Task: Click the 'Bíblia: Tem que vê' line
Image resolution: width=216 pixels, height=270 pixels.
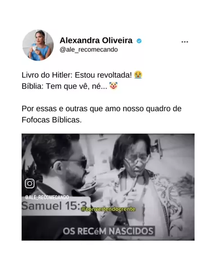Action: pos(64,86)
